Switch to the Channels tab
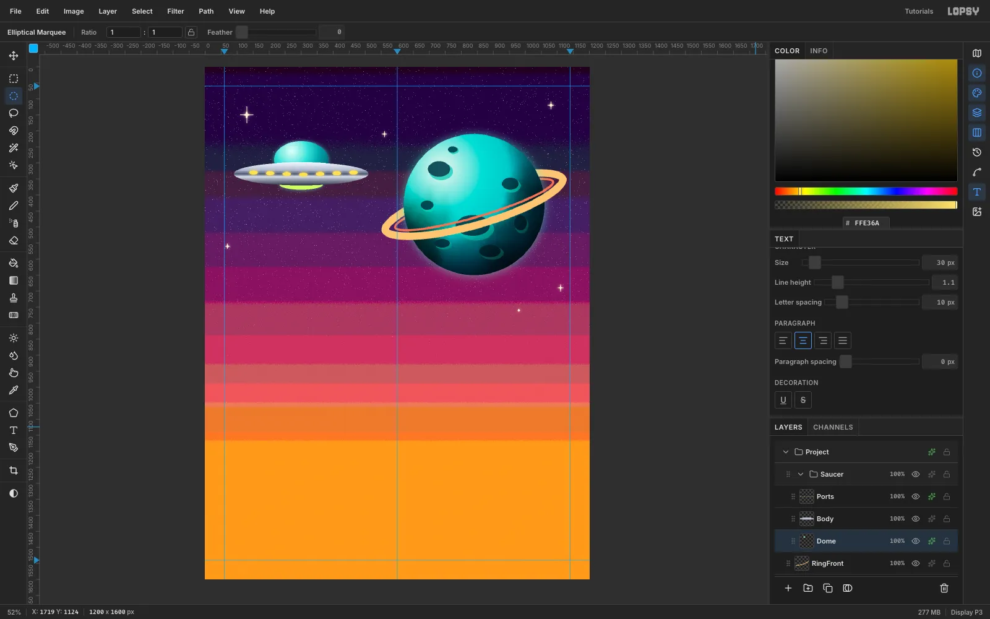The image size is (990, 619). 833,427
